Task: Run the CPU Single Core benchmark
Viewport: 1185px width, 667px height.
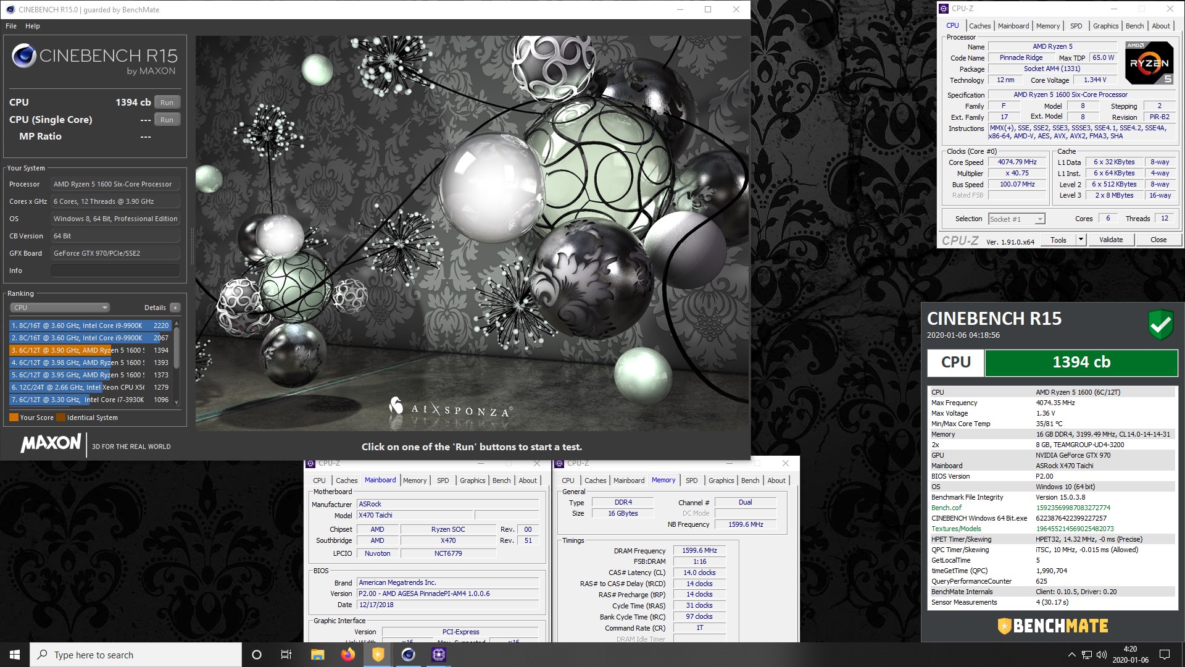Action: tap(167, 120)
